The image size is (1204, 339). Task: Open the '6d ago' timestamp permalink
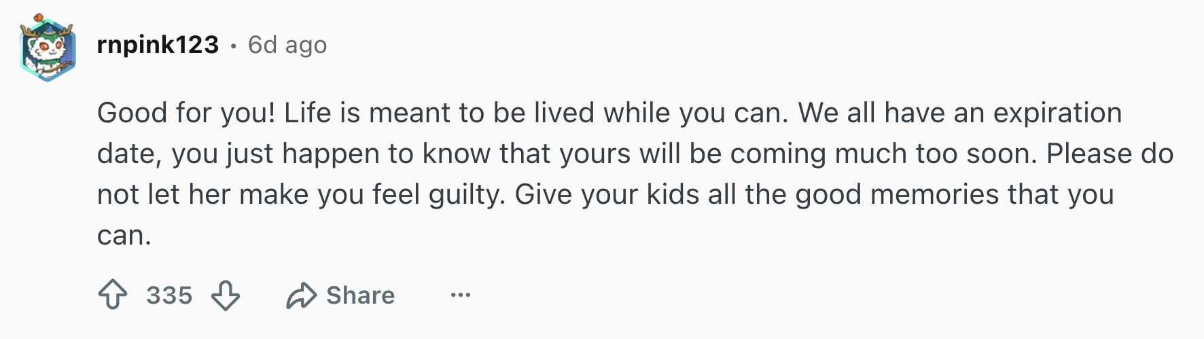coord(287,45)
